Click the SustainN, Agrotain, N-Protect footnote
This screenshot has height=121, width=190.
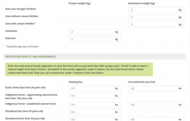[x=22, y=46]
